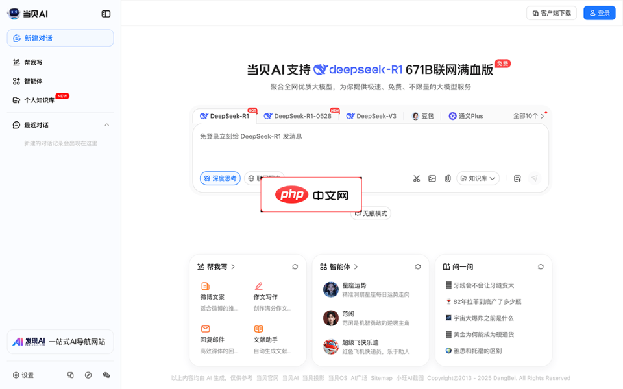Toggle 无痕模式
Viewport: 623px width, 389px height.
pos(371,213)
